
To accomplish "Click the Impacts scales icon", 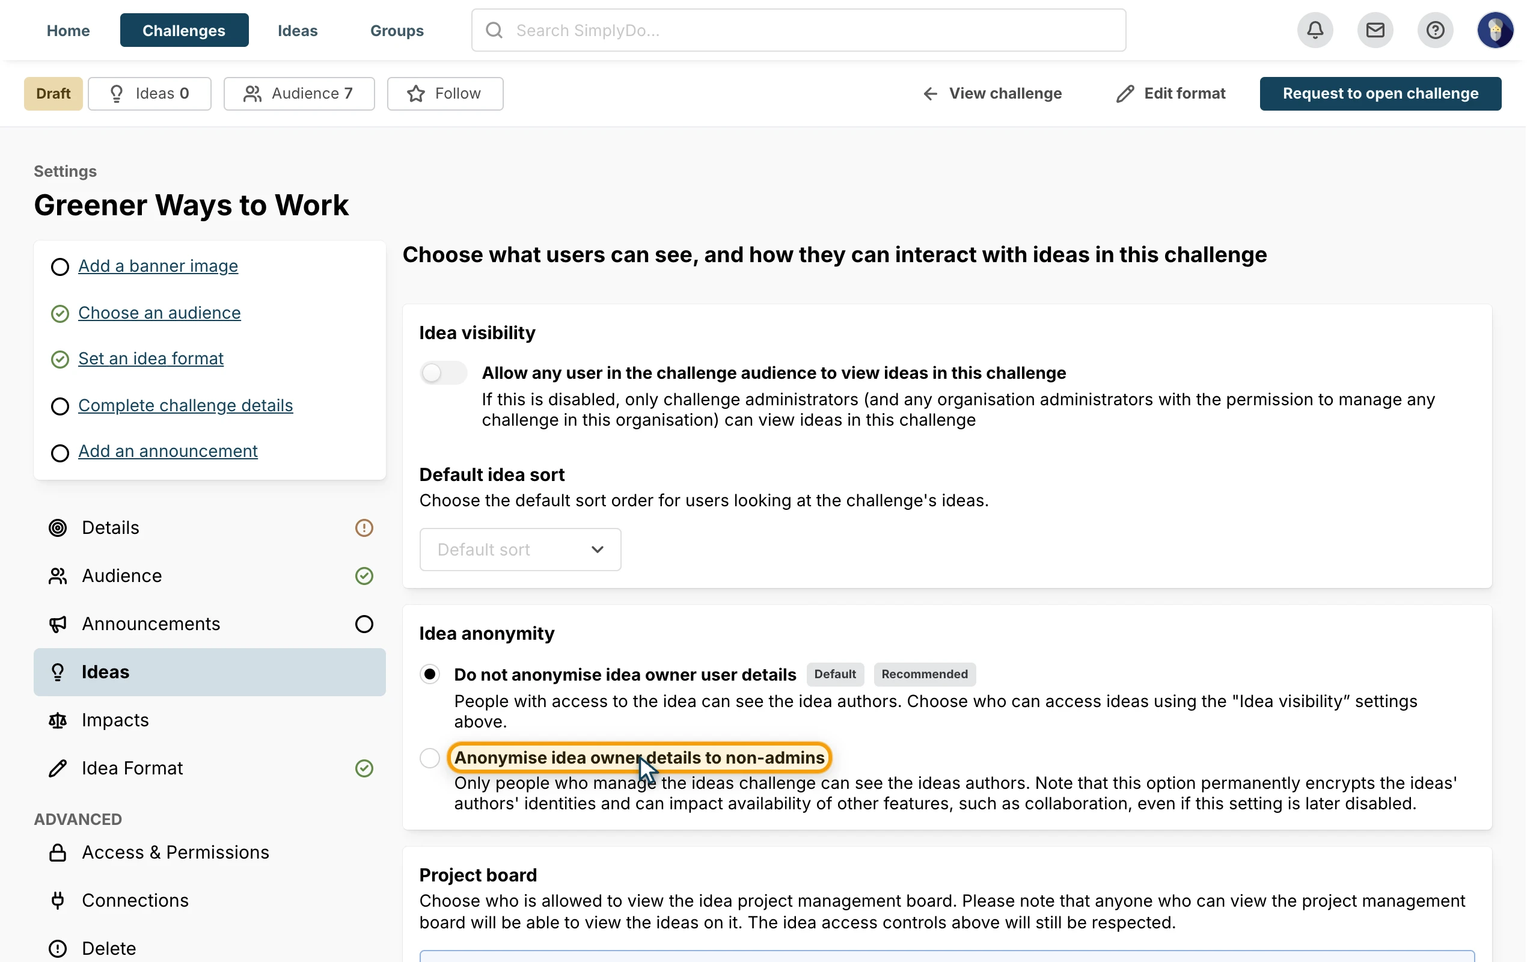I will tap(58, 720).
